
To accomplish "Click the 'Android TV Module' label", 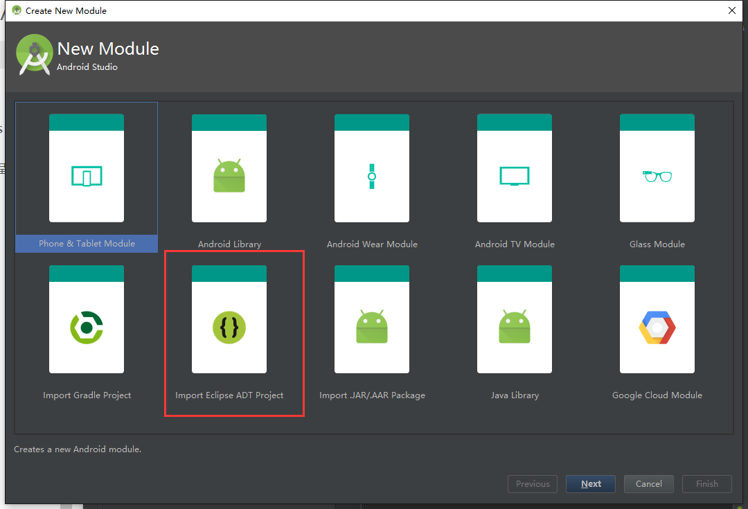I will (x=515, y=244).
